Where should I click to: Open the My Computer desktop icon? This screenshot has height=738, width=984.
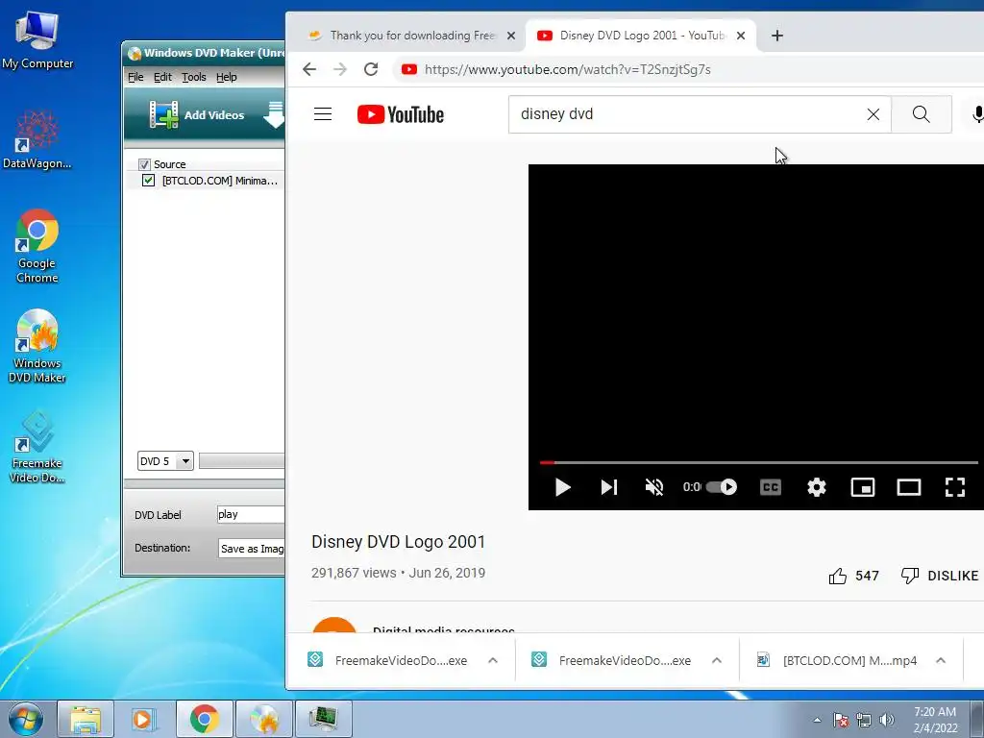tap(37, 38)
